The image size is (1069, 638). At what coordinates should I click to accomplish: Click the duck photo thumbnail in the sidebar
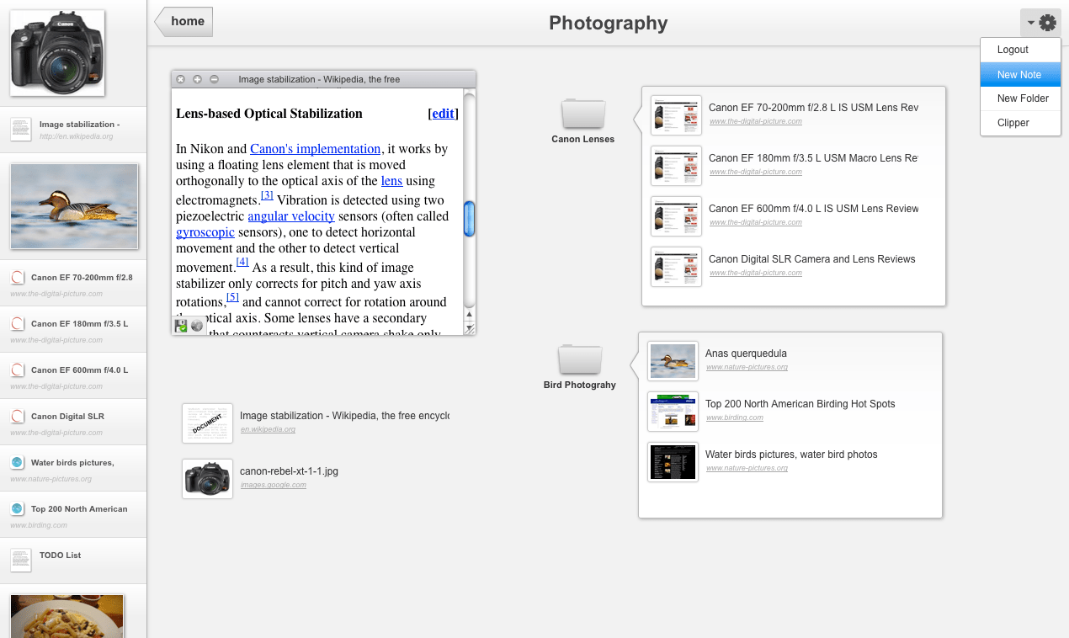74,206
